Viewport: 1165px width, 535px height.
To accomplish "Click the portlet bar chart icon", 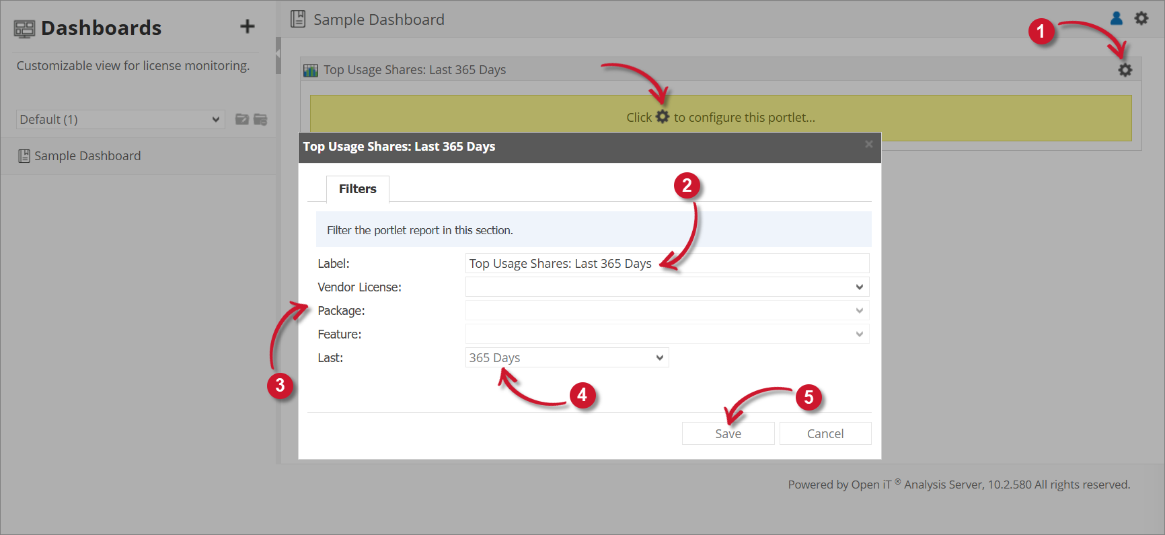I will click(311, 71).
